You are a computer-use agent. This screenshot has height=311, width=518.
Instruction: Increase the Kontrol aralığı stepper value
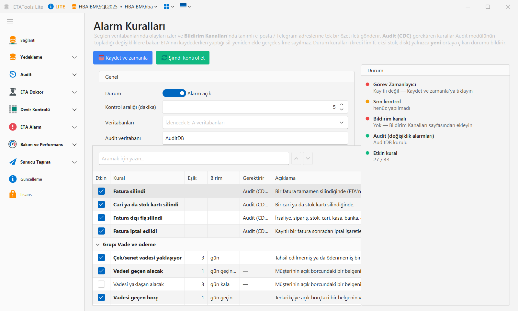342,105
